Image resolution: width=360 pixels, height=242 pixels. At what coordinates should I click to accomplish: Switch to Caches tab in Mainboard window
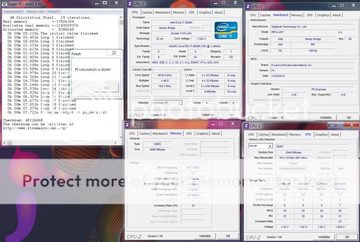point(265,15)
